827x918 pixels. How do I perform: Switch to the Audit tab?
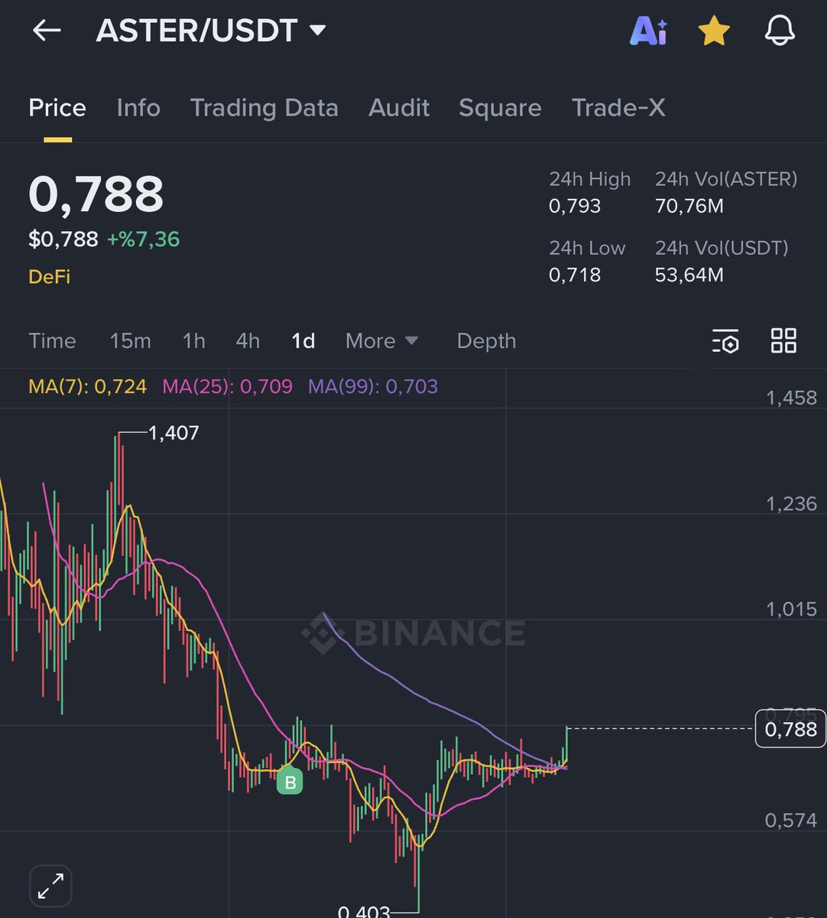point(399,108)
